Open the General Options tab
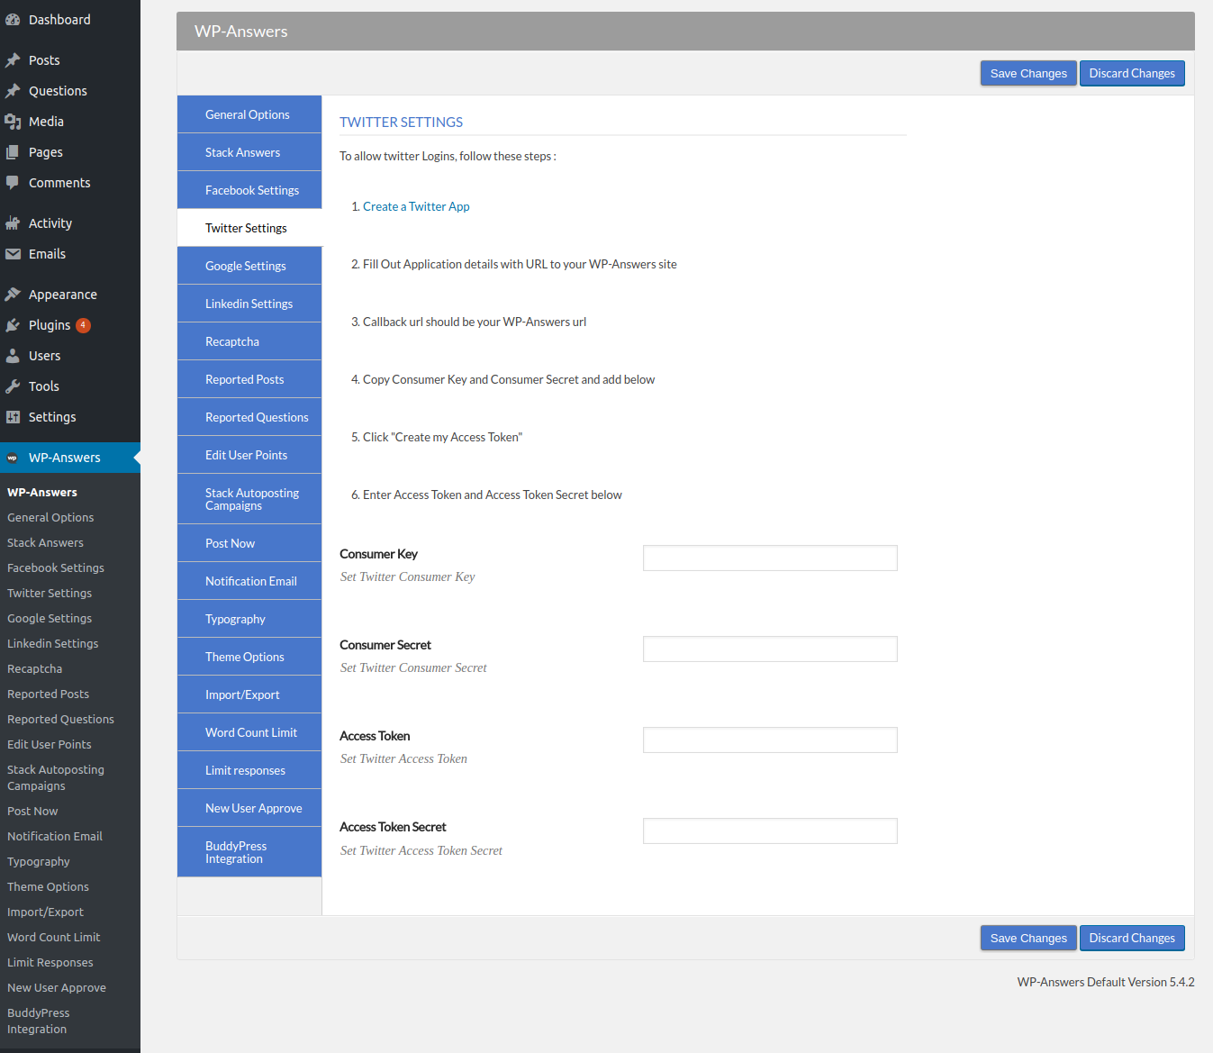 [x=249, y=114]
